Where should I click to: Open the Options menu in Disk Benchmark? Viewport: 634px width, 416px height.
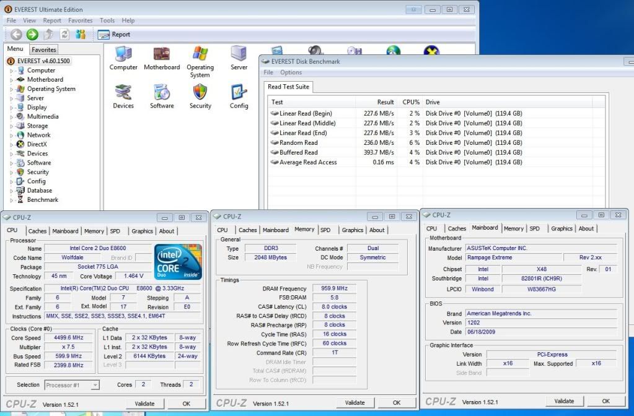[x=291, y=72]
